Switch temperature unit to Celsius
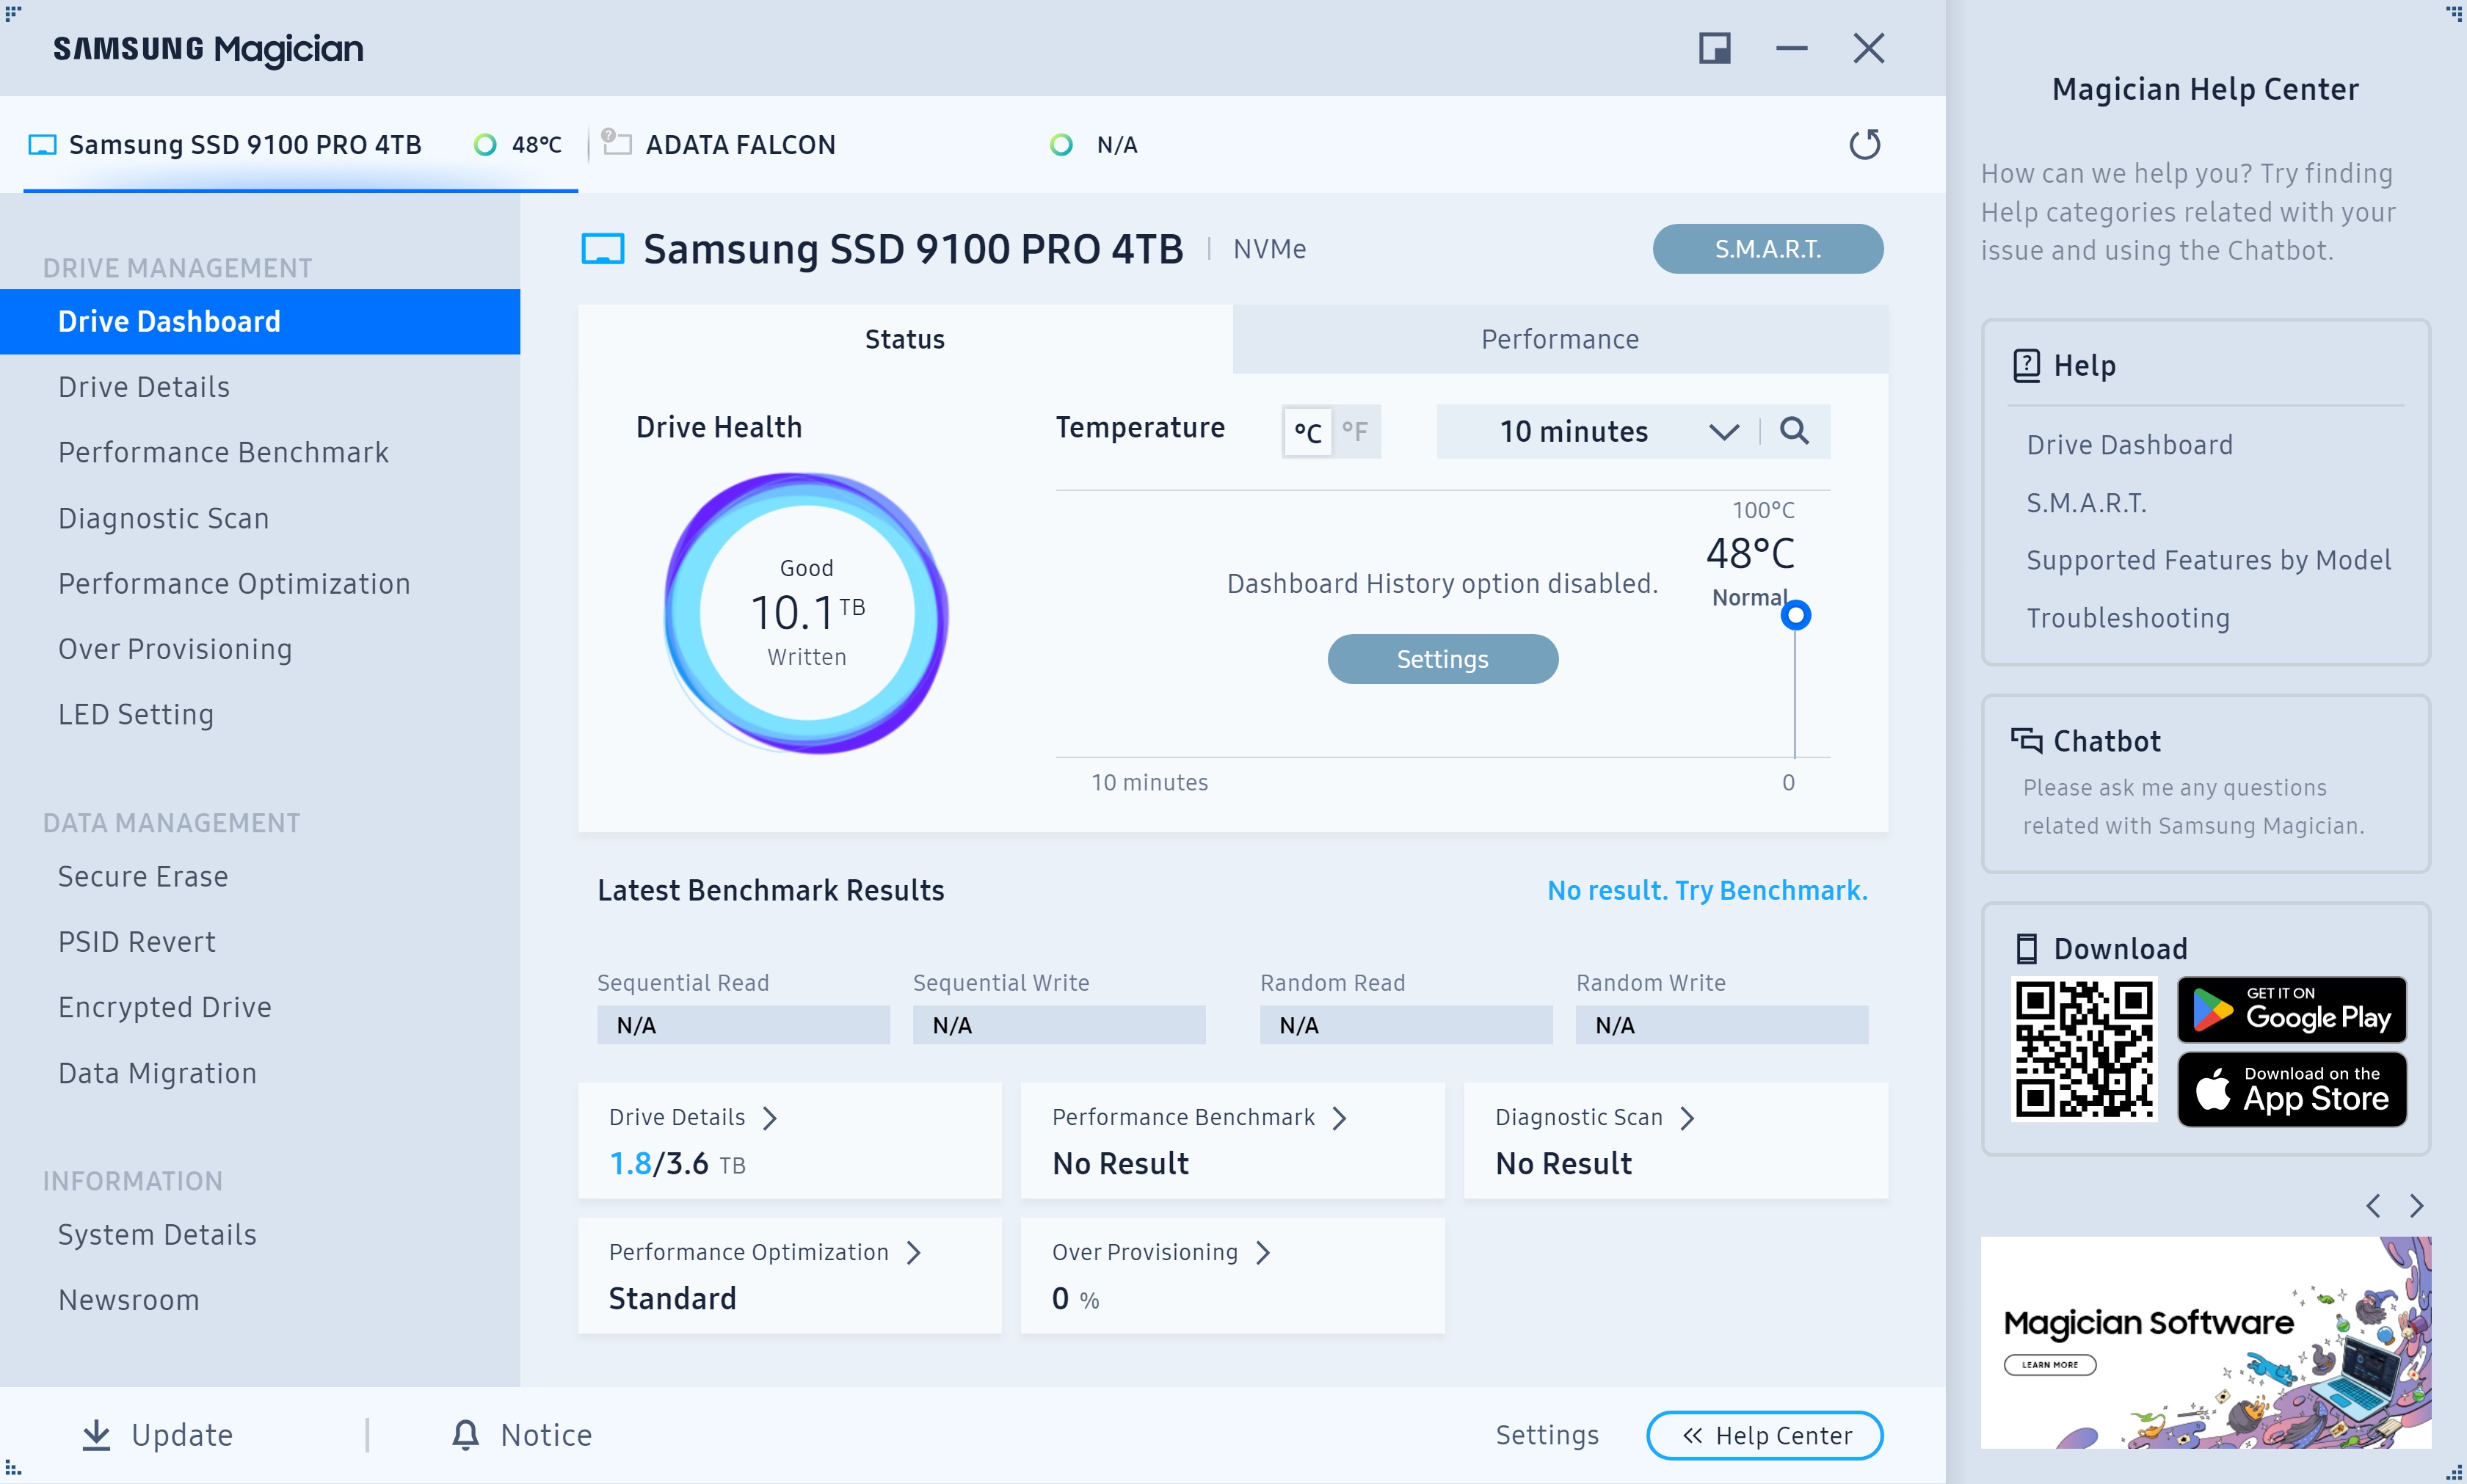2467x1484 pixels. [1307, 432]
